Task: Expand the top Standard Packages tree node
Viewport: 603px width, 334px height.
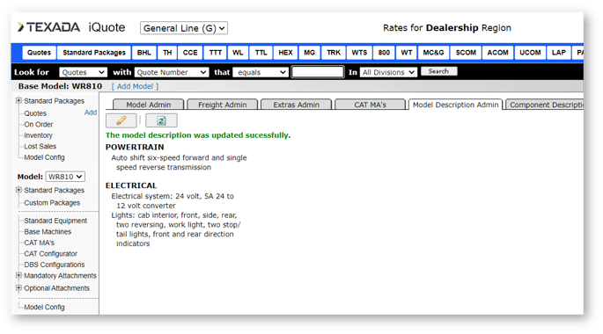Action: point(18,100)
